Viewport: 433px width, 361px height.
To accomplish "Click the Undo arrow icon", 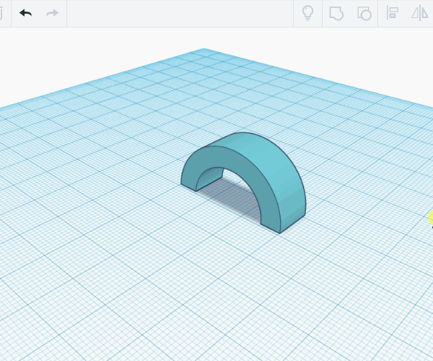I will [x=26, y=13].
